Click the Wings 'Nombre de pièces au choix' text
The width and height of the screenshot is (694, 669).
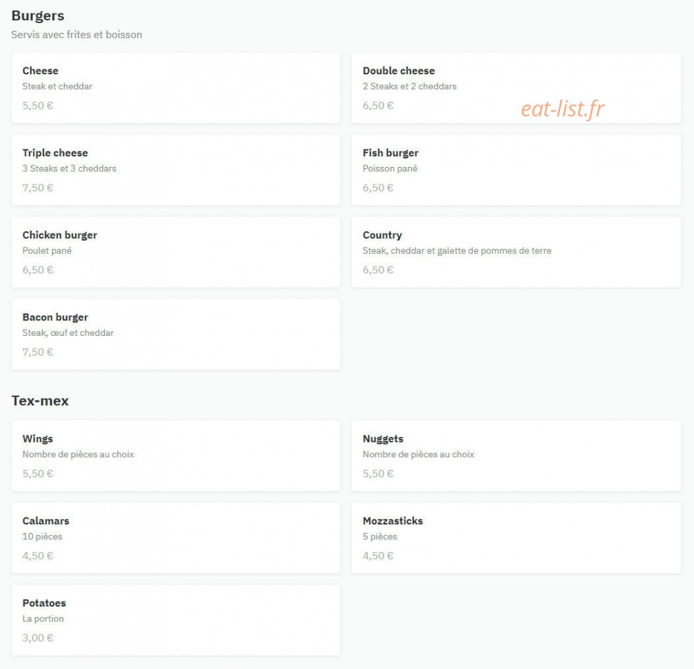pos(79,454)
